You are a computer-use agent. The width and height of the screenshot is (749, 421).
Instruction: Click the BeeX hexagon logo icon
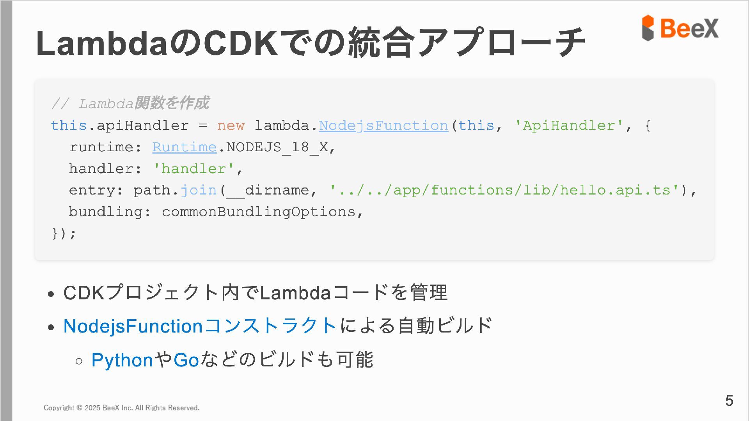(648, 28)
